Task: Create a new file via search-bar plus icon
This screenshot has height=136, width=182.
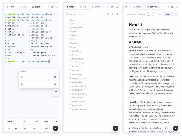Action: tap(117, 14)
